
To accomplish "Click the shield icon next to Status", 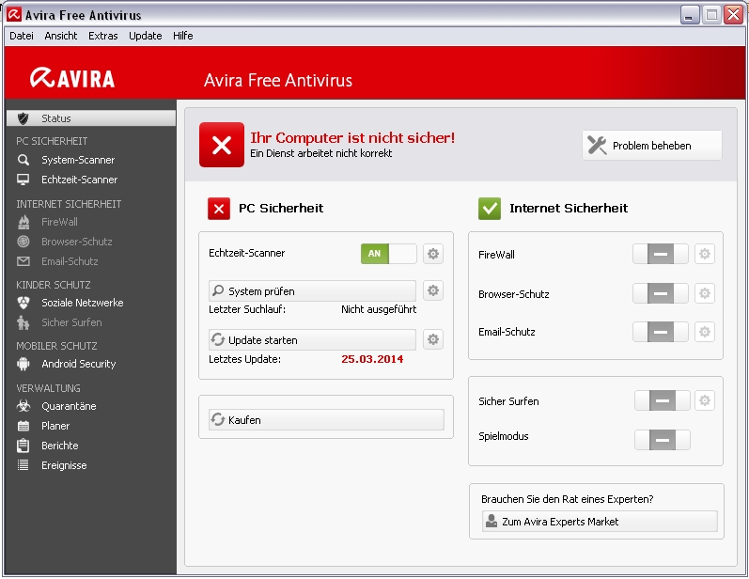I will pyautogui.click(x=23, y=118).
